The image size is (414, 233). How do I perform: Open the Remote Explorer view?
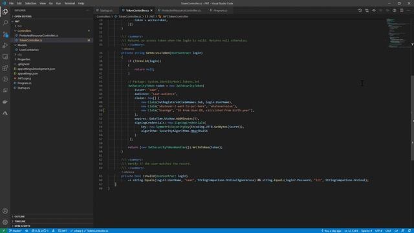tap(5, 57)
